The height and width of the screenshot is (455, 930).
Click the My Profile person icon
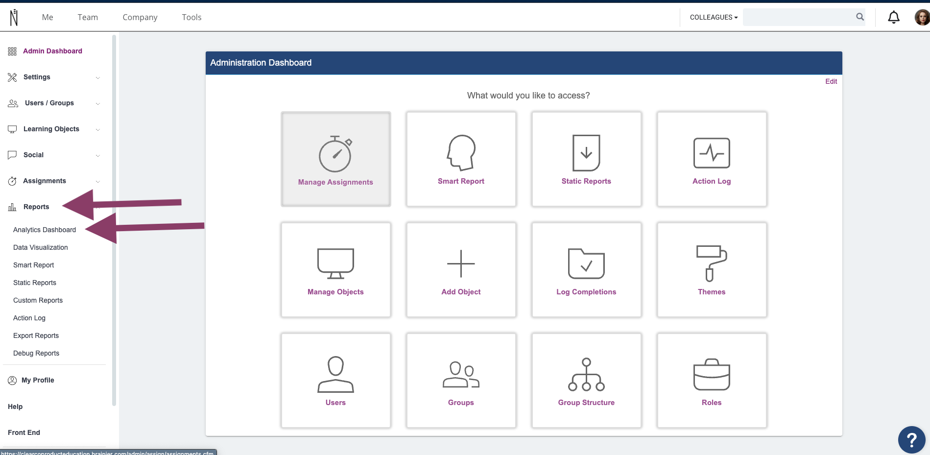click(x=12, y=381)
